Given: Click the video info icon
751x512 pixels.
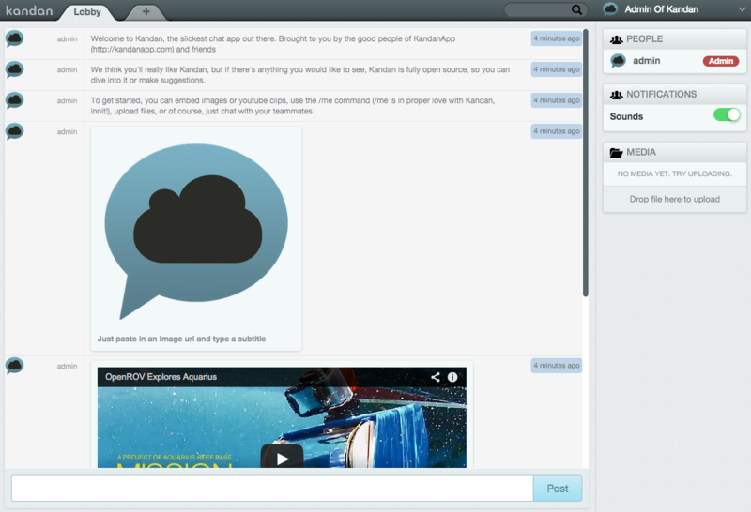Looking at the screenshot, I should point(452,377).
